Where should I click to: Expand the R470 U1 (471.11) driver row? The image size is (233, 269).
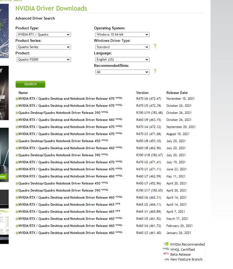[17, 169]
